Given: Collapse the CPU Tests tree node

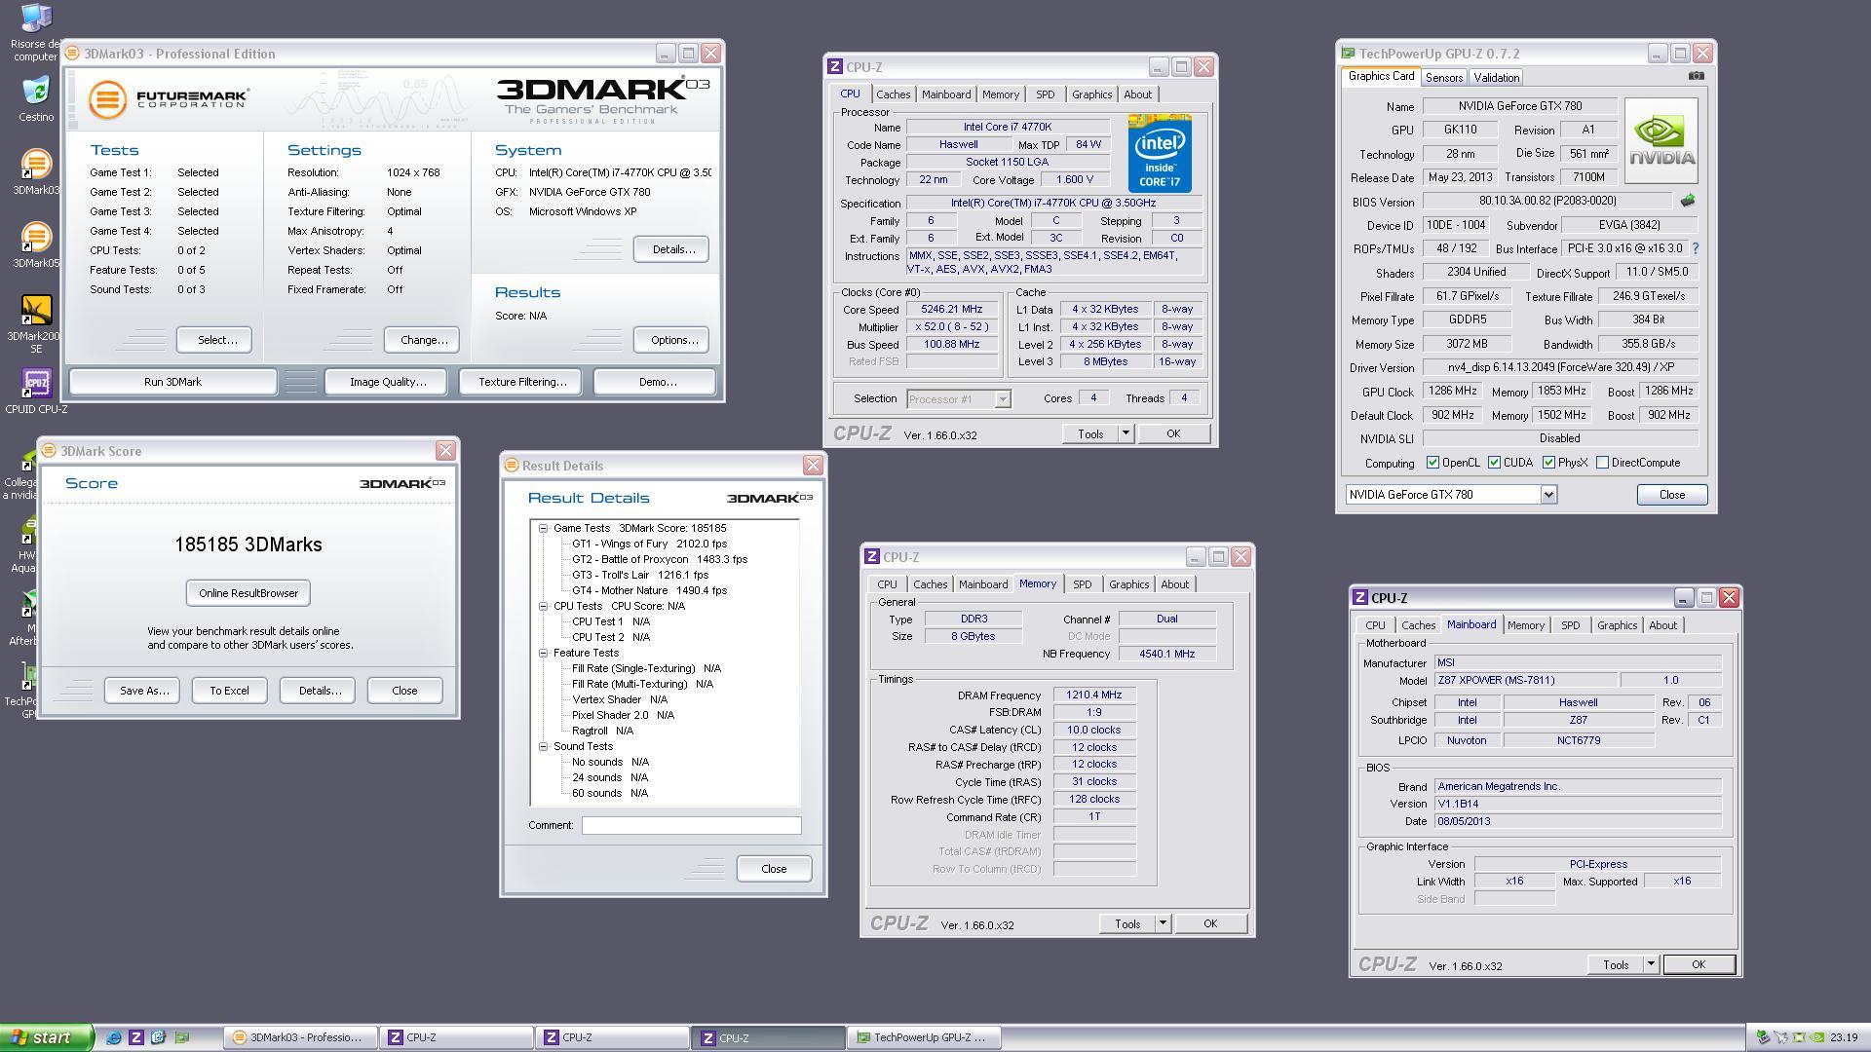Looking at the screenshot, I should [544, 606].
